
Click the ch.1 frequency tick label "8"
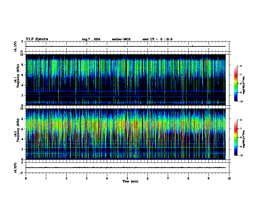pyautogui.click(x=23, y=65)
